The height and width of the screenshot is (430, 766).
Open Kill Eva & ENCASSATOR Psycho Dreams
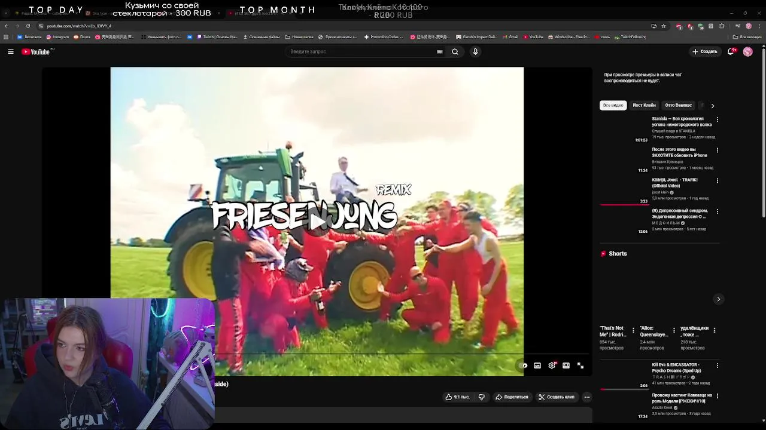pyautogui.click(x=676, y=368)
